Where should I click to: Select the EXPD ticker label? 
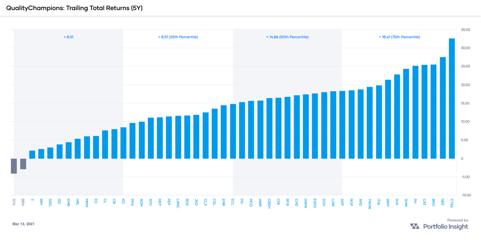(x=315, y=203)
